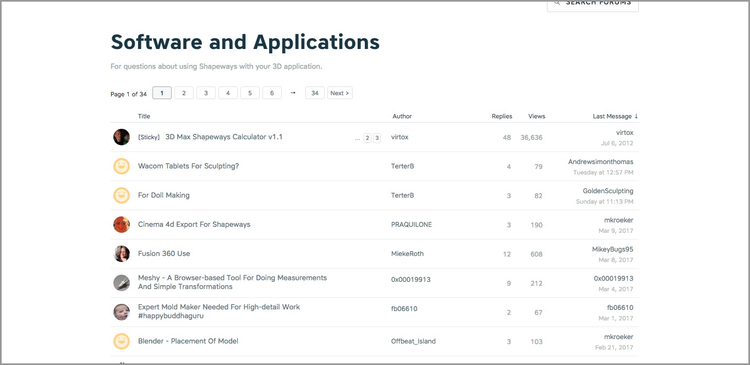Open For Doll Making thread

[x=163, y=195]
